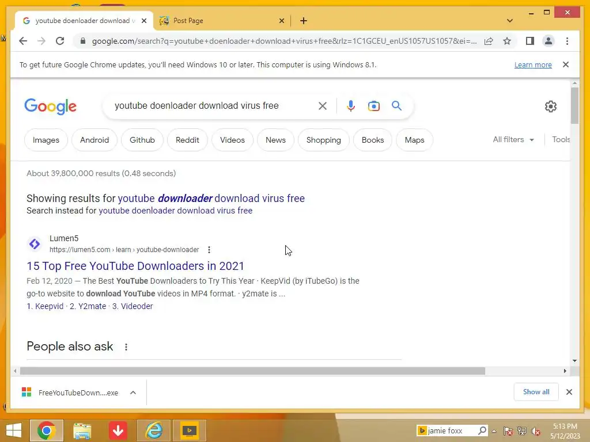Reload the current page
The image size is (590, 442).
tap(60, 41)
